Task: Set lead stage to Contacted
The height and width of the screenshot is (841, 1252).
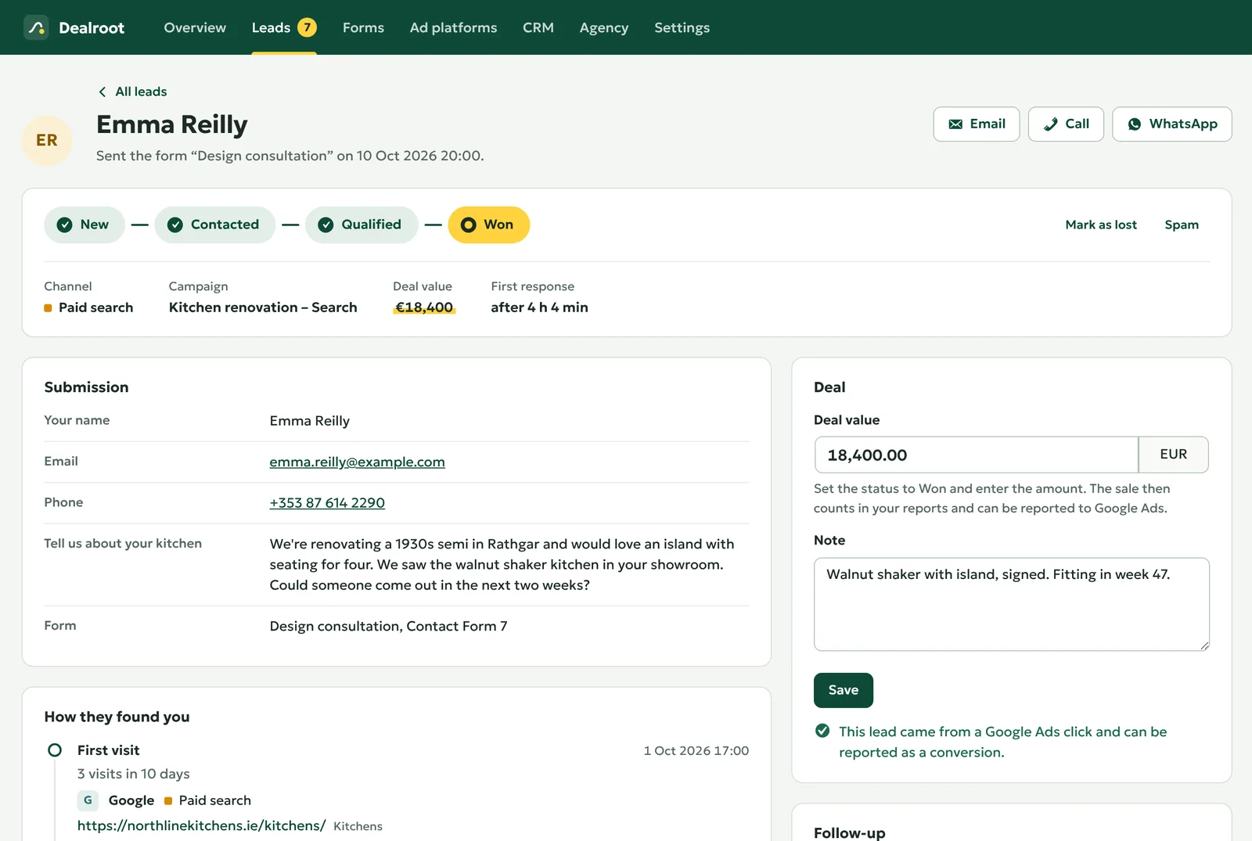Action: (x=215, y=225)
